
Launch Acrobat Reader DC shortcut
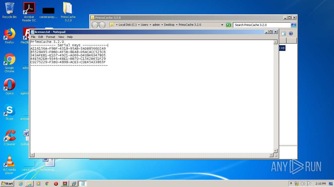click(x=29, y=12)
